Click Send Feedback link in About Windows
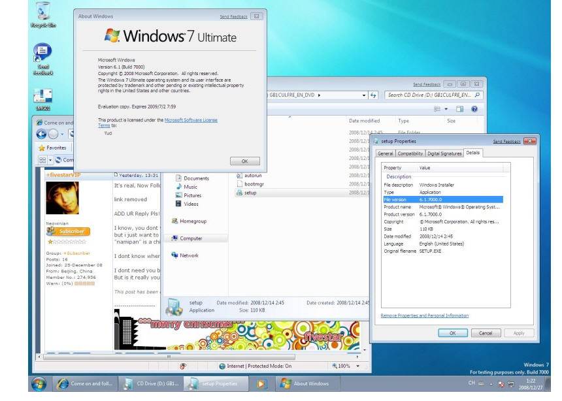The height and width of the screenshot is (401, 562). pos(233,16)
